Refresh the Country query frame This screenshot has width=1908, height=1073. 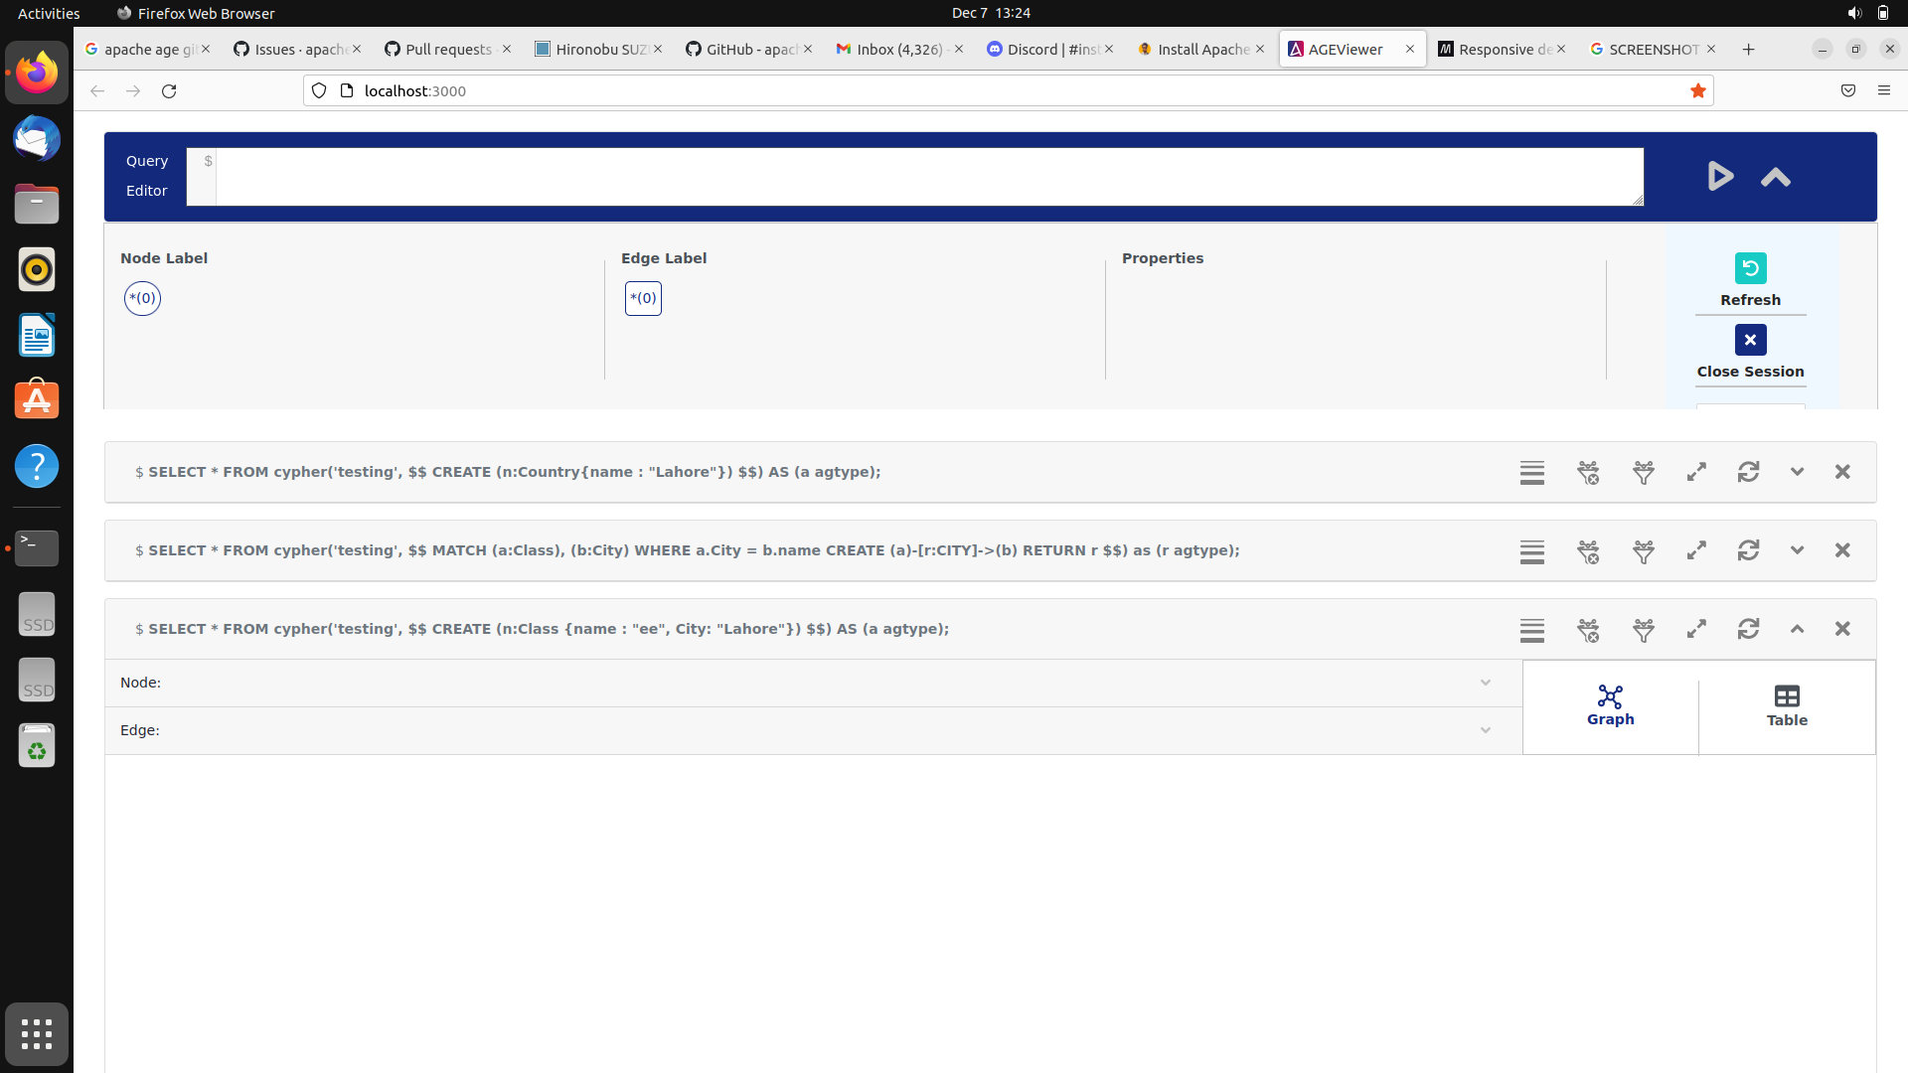coord(1748,472)
